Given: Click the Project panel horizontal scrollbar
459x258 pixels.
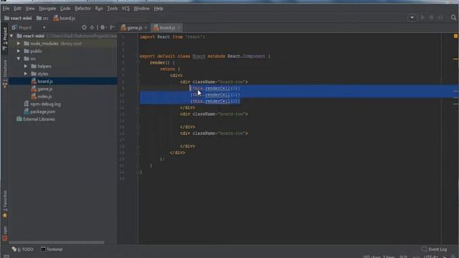Looking at the screenshot, I should click(x=56, y=242).
